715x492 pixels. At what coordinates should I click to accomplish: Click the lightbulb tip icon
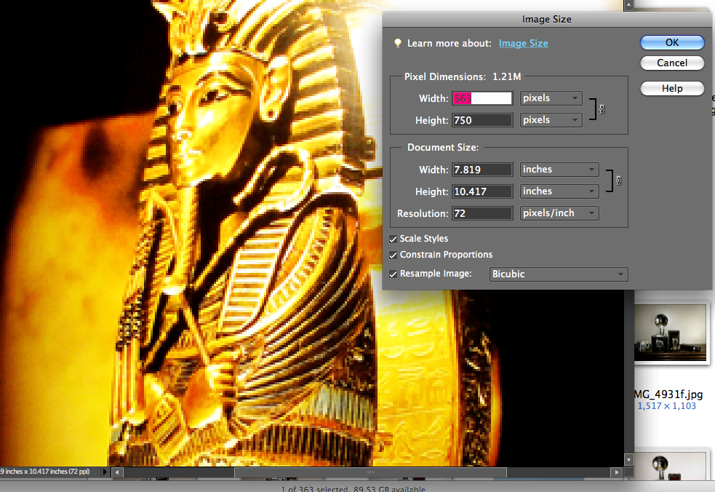tap(398, 43)
